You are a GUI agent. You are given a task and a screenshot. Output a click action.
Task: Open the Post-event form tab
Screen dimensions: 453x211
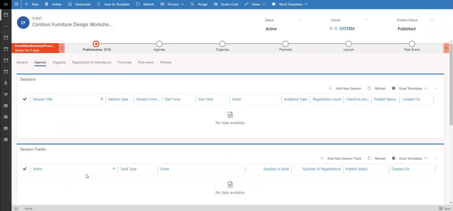(x=146, y=62)
